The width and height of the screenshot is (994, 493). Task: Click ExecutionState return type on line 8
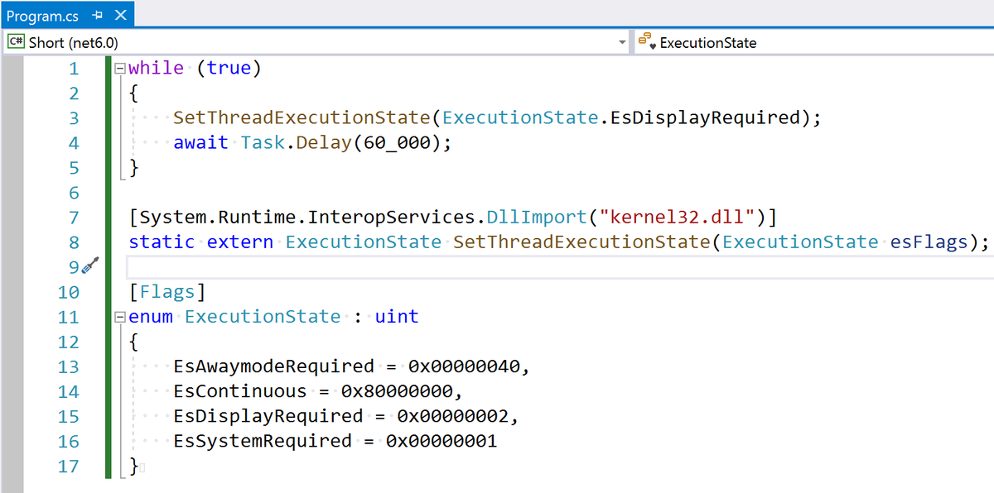(x=364, y=242)
